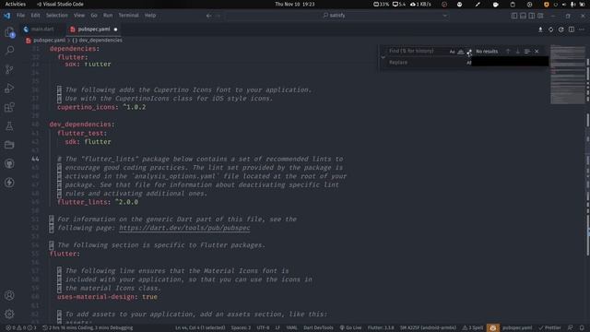Open the Selection menu
Viewport: 590px width, 332px height.
57,16
